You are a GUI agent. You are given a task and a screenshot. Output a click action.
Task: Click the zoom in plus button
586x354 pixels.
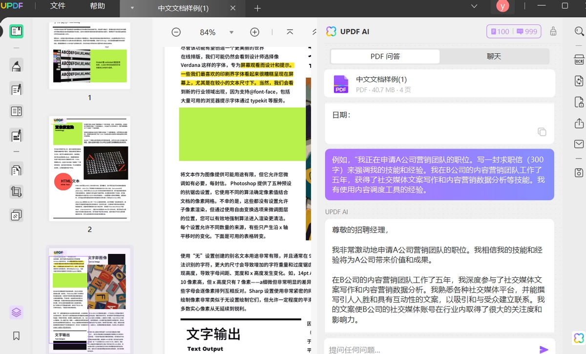pyautogui.click(x=254, y=32)
